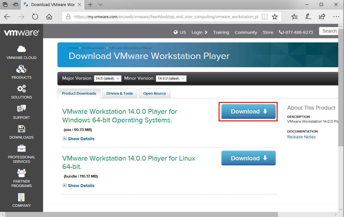344x217 pixels.
Task: Switch to the Open Source tab
Action: click(x=154, y=93)
